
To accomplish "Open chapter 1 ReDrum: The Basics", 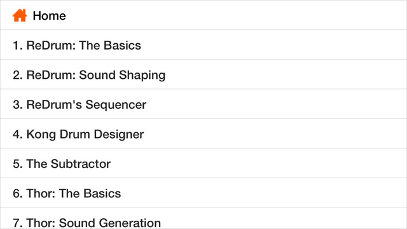I will [203, 45].
